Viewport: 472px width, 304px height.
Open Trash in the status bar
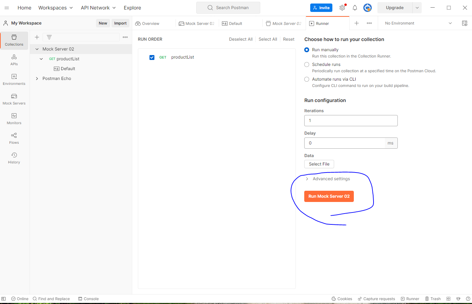[433, 299]
